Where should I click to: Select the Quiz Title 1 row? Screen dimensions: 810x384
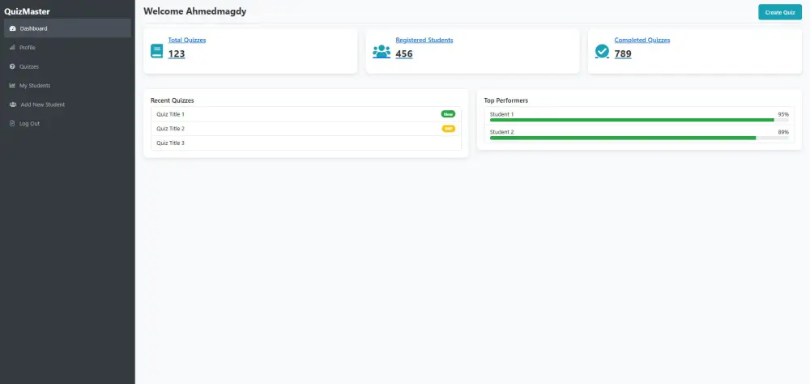[x=306, y=114]
